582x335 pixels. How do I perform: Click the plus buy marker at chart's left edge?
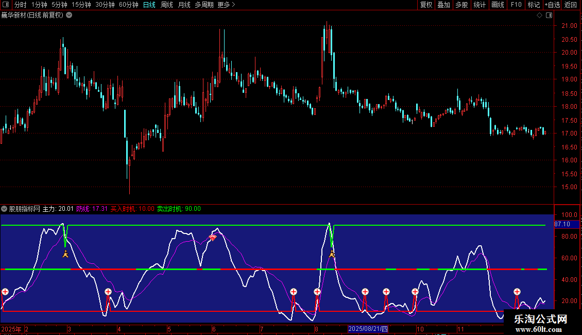[5, 292]
